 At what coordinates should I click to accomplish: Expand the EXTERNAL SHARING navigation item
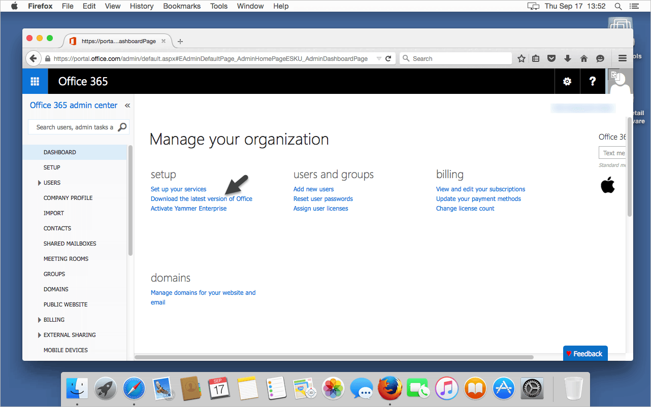[x=40, y=335]
